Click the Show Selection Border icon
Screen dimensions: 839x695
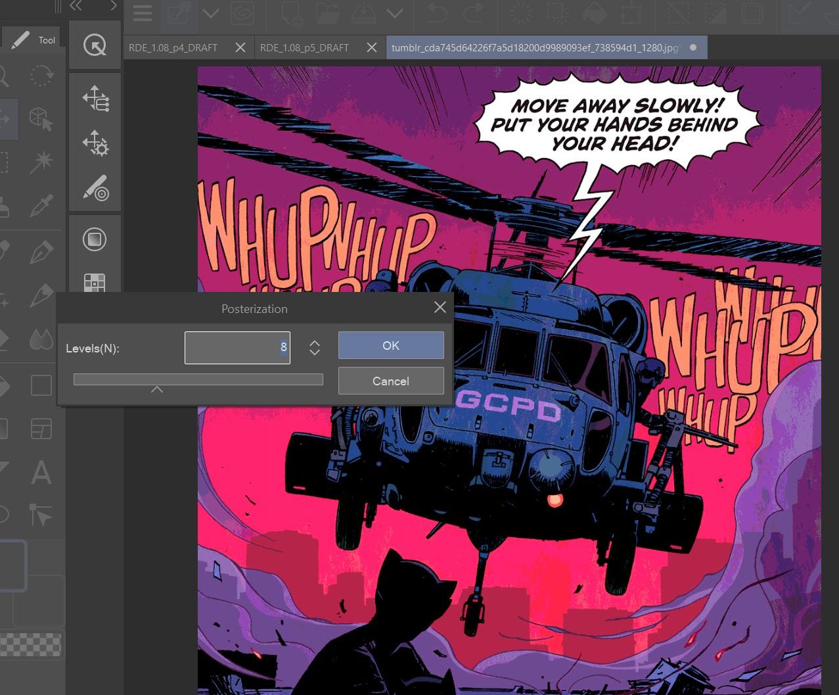[x=754, y=13]
